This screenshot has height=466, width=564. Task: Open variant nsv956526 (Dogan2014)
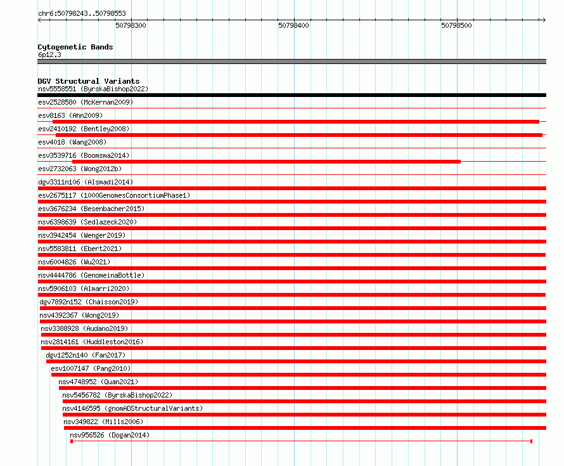pos(110,435)
